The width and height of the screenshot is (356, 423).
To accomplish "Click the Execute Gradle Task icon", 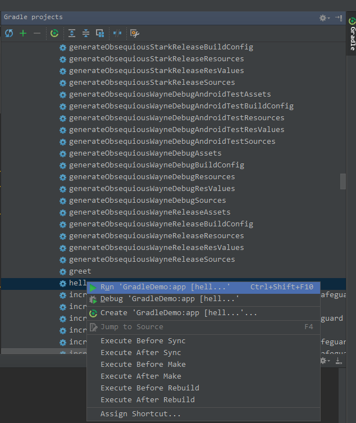I will [x=54, y=33].
